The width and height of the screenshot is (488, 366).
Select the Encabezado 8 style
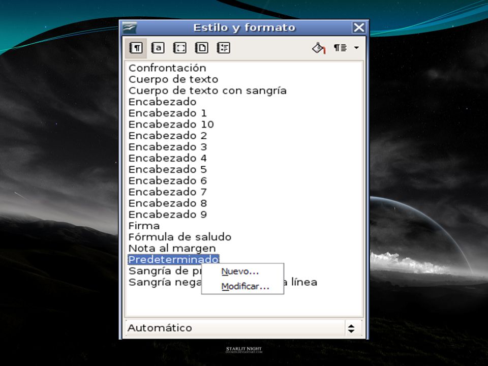coord(167,203)
